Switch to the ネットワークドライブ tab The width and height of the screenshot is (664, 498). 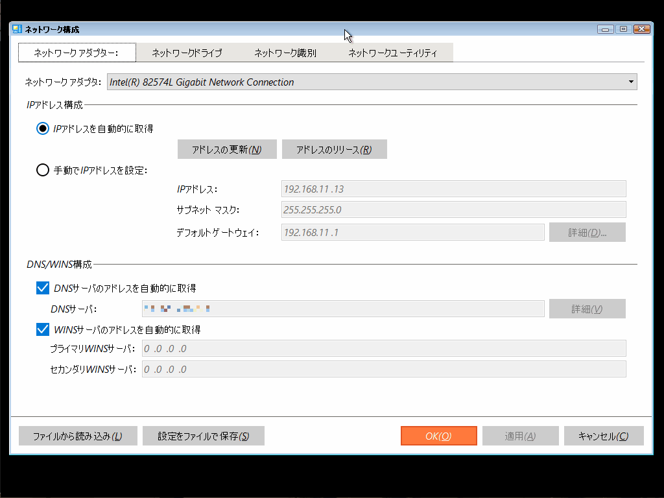click(x=187, y=52)
